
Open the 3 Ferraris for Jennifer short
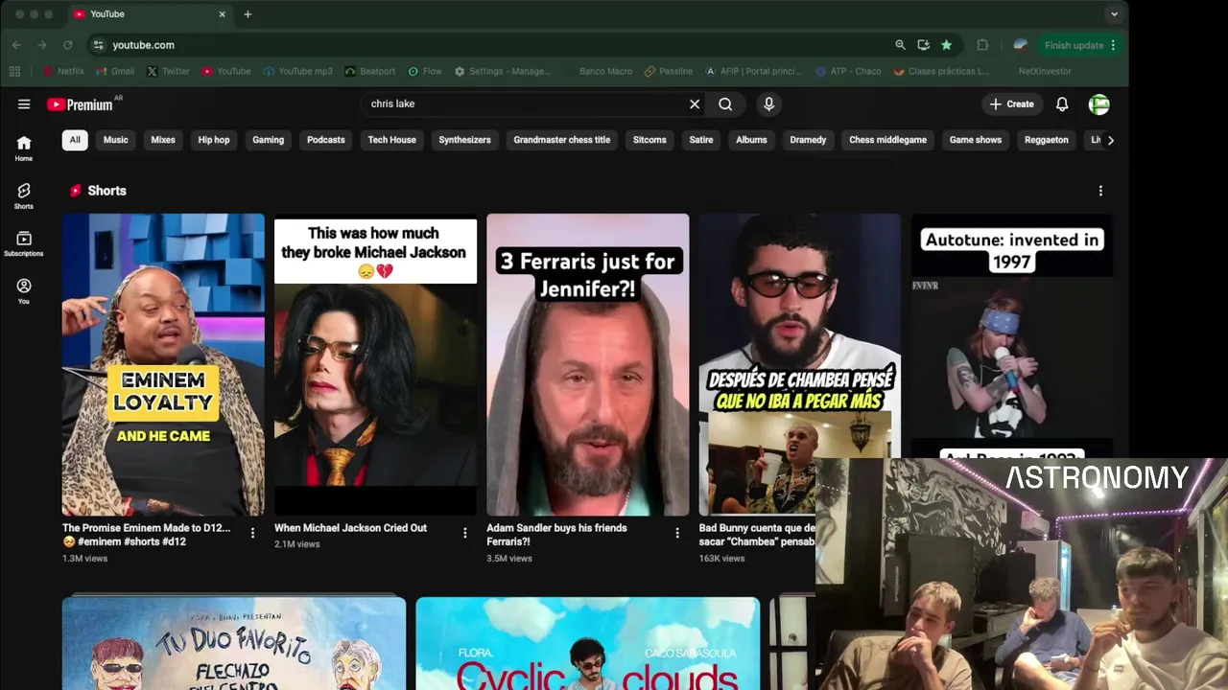coord(587,364)
